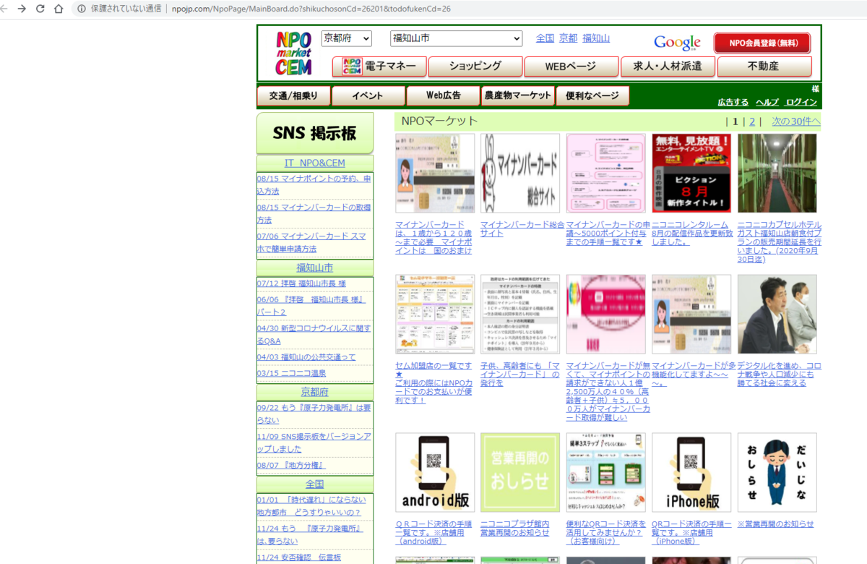Screen dimensions: 867x564
Task: Open 03/15 ニコニコ温泉 post
Action: (x=291, y=373)
